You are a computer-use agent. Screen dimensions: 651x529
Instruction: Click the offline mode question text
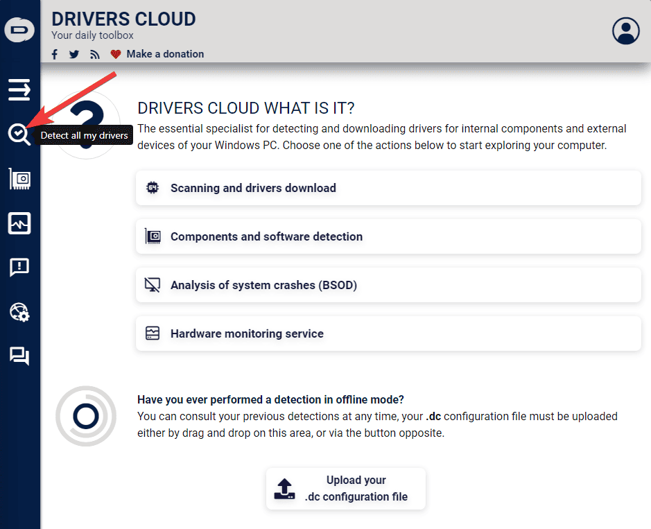point(270,399)
